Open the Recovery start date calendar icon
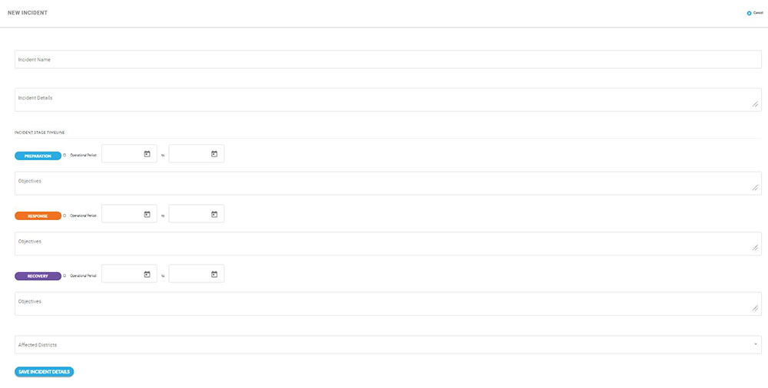 pyautogui.click(x=147, y=275)
